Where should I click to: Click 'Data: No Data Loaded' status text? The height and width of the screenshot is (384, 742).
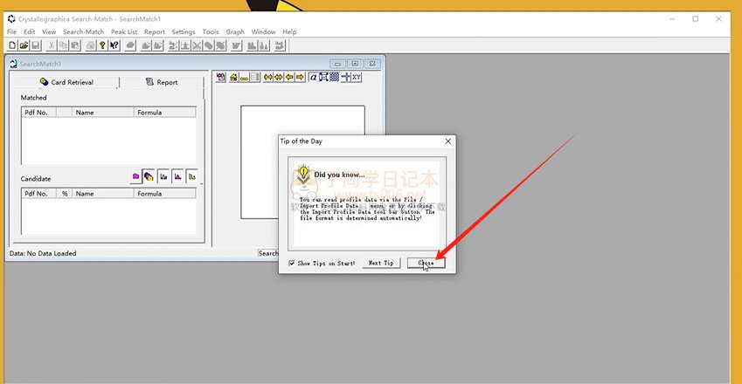(x=43, y=253)
